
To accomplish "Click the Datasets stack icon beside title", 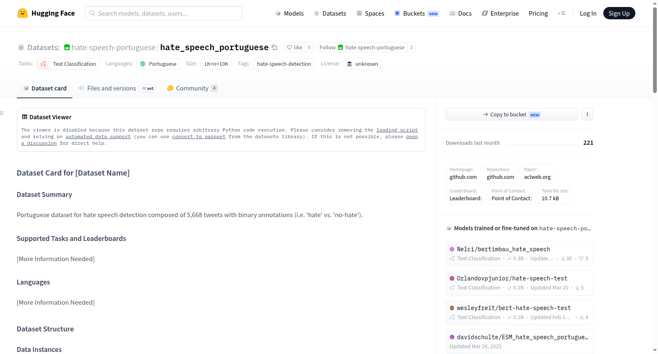I will (21, 47).
